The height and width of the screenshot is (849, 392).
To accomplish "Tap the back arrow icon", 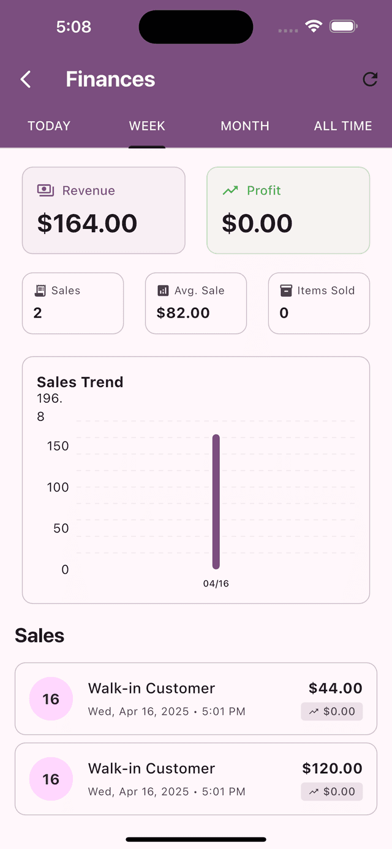I will click(25, 80).
